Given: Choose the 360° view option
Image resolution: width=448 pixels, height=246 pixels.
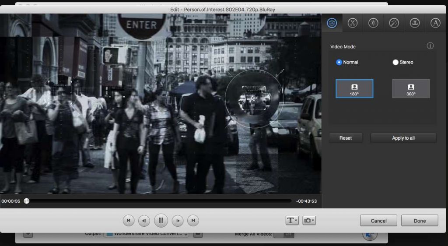Looking at the screenshot, I should coord(411,89).
